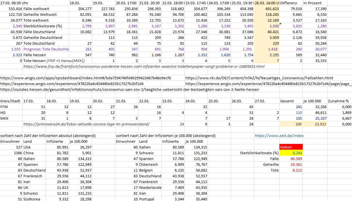Select the 'FFM' row label
This screenshot has width=352, height=201.
click(x=4, y=107)
